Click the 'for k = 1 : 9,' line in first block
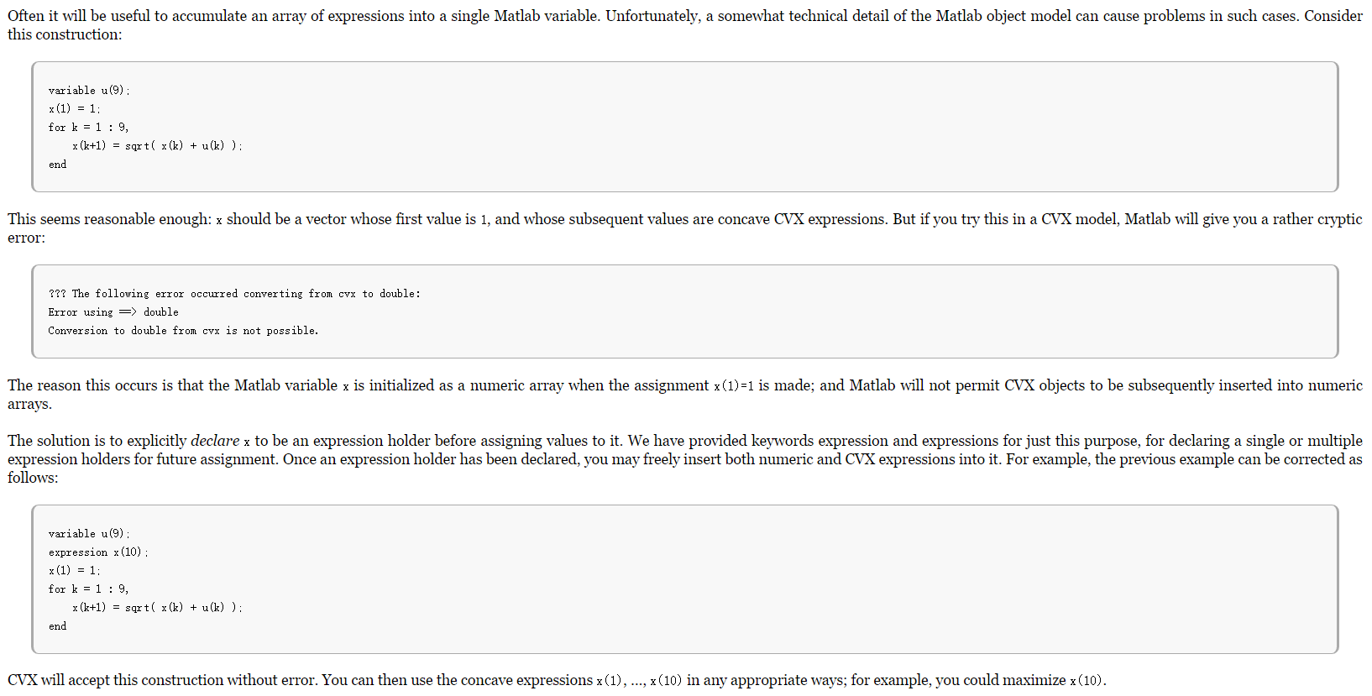This screenshot has width=1372, height=696. (88, 127)
